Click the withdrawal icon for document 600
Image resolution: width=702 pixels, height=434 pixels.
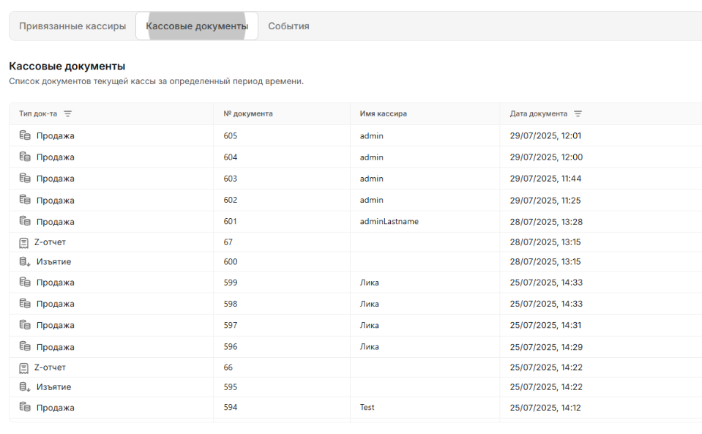pos(25,262)
